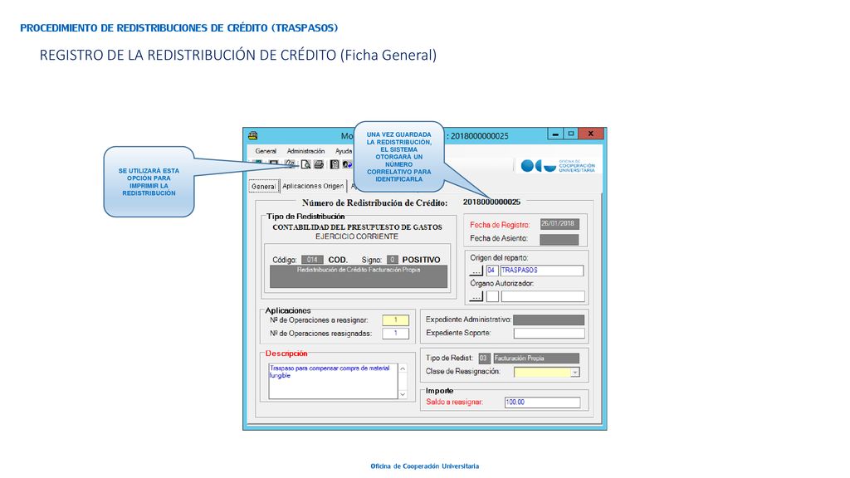Screen dimensions: 850x478
Task: Close the redistribution window
Action: (x=591, y=134)
